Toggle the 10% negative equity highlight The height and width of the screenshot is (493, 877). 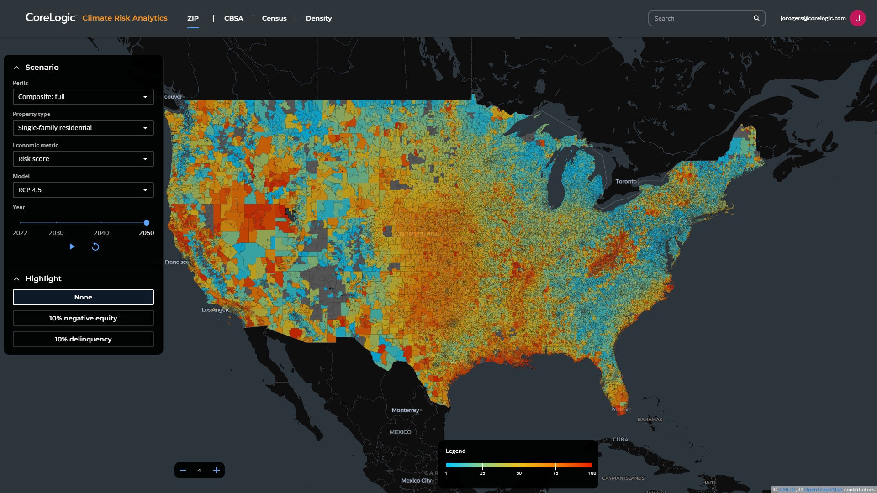tap(83, 318)
